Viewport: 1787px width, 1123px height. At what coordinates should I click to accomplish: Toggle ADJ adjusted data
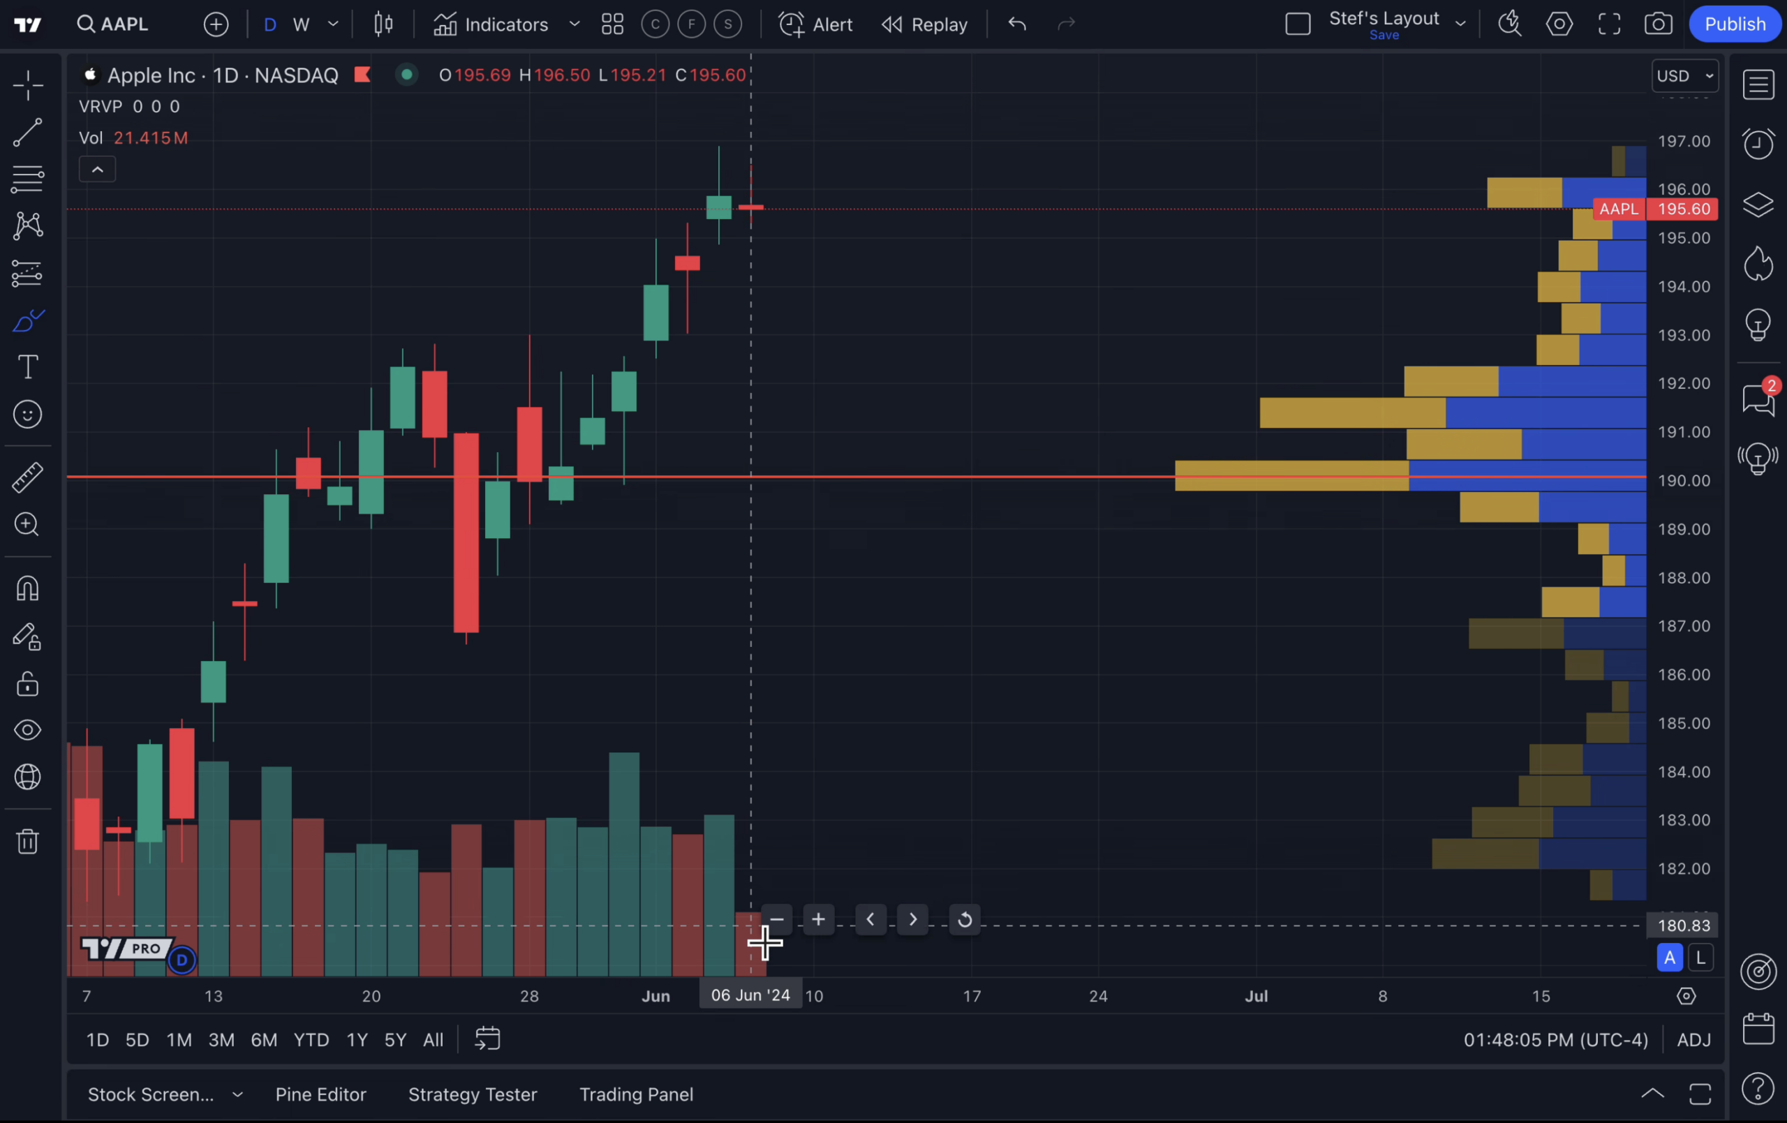pyautogui.click(x=1694, y=1040)
